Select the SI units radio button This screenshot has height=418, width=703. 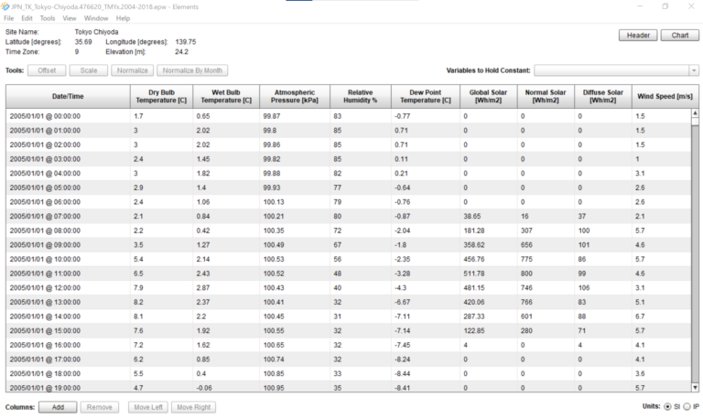coord(667,406)
